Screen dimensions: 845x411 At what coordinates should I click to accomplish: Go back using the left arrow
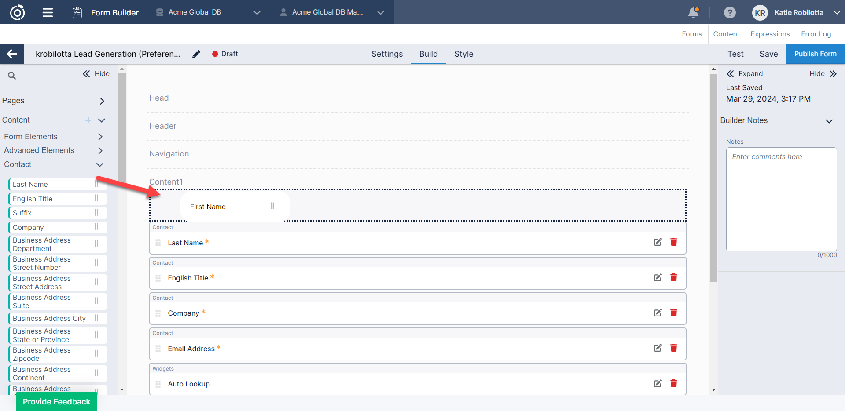pyautogui.click(x=12, y=54)
